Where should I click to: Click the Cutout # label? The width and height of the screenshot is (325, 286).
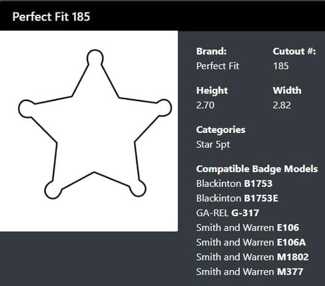294,51
